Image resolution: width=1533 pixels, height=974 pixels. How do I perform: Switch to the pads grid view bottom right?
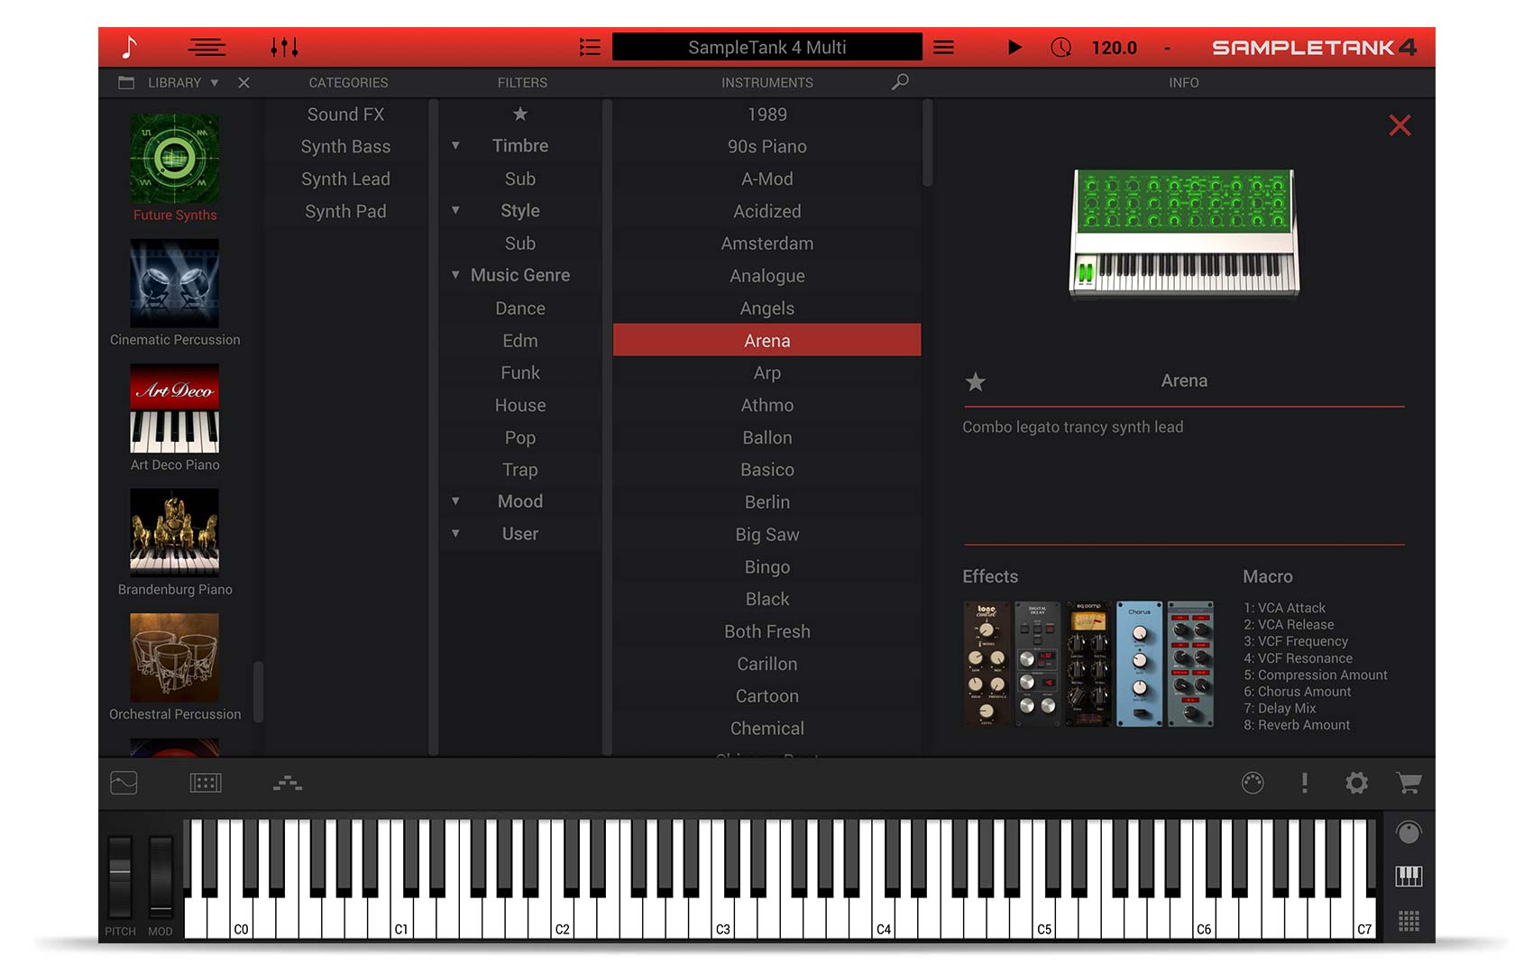pos(1407,922)
